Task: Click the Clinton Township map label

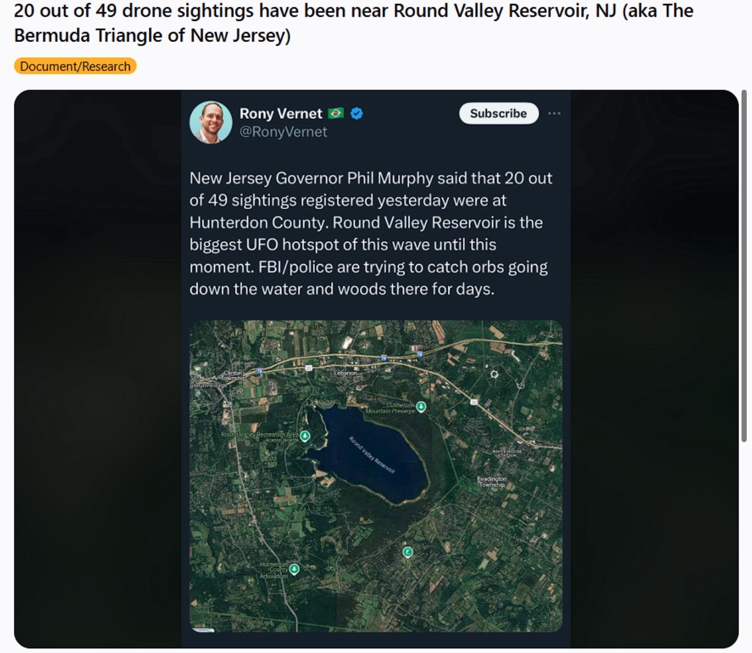Action: coord(233,376)
